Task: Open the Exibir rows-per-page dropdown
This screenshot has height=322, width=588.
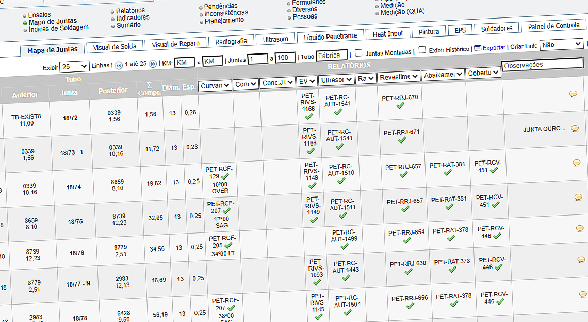Action: (x=74, y=67)
